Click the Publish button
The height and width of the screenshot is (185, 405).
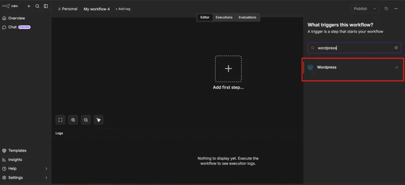pyautogui.click(x=360, y=9)
